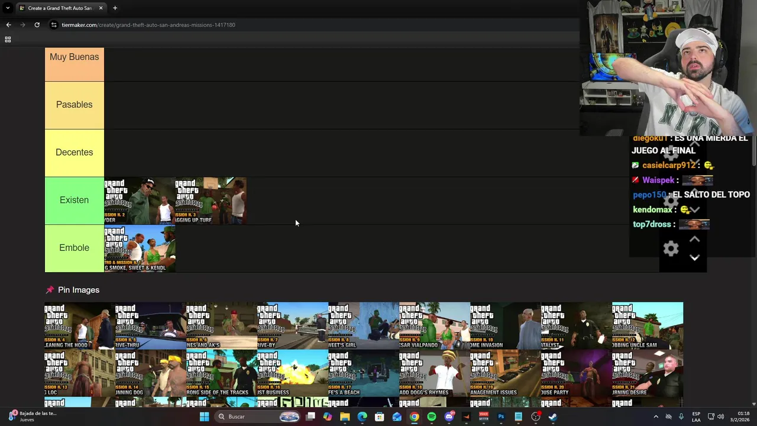Switch to Google Chrome in the taskbar

414,417
